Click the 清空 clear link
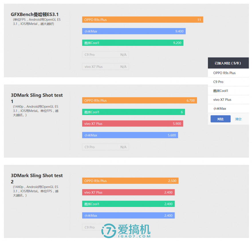The height and width of the screenshot is (241, 252). 238,118
